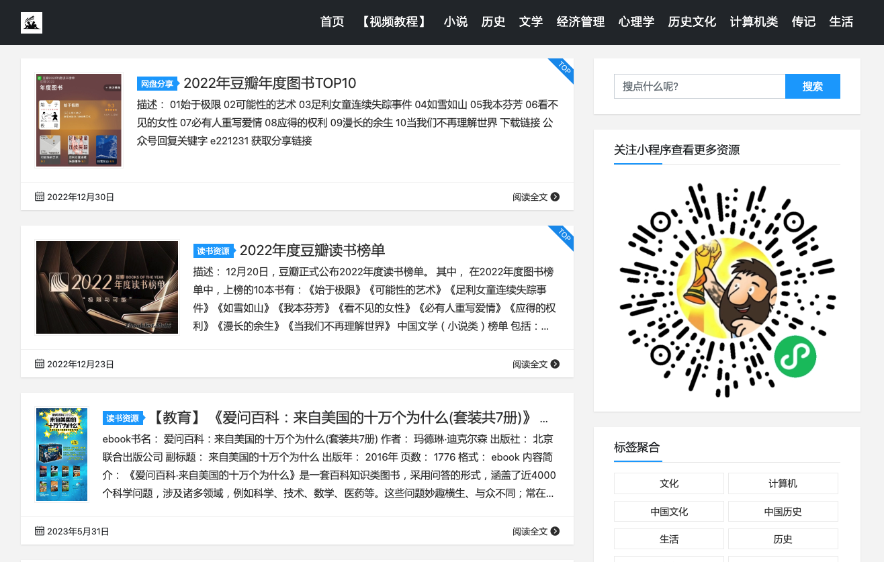The image size is (884, 562).
Task: Click the 2022年12月30日 post date
Action: click(81, 197)
